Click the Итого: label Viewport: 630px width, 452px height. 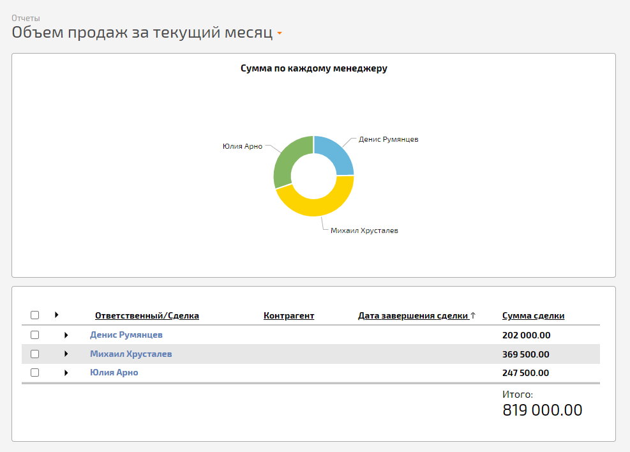coord(518,395)
